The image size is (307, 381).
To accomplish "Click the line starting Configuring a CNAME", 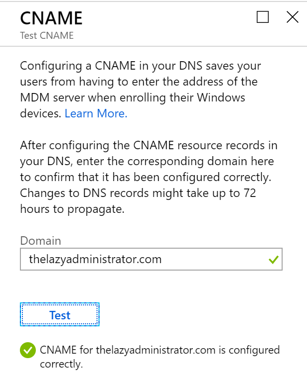I will point(140,66).
